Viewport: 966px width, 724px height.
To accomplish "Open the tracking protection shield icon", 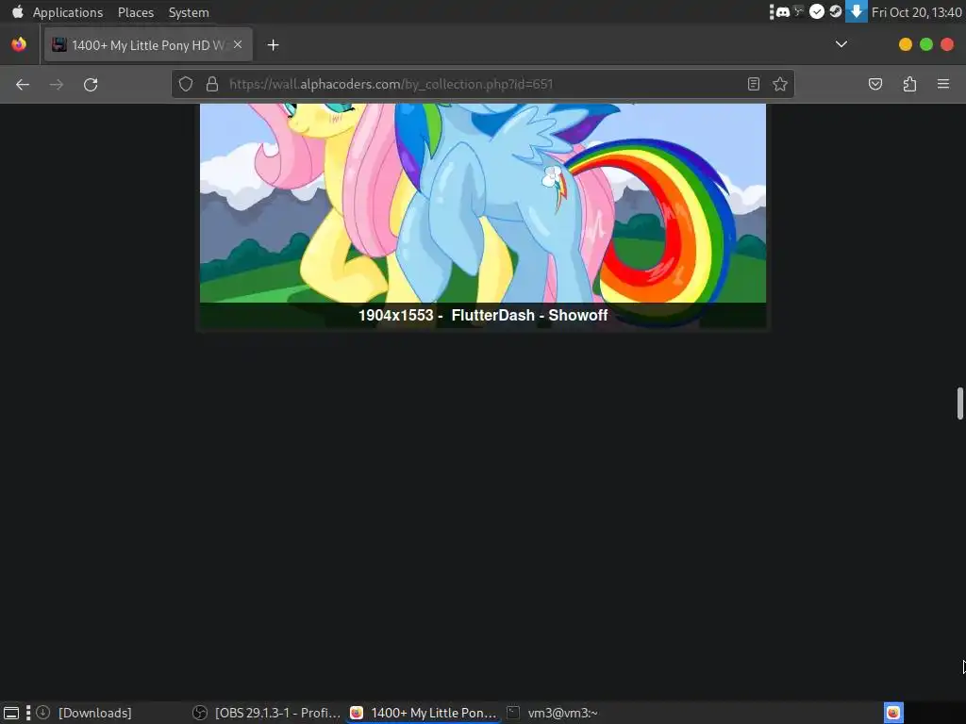I will coord(186,84).
